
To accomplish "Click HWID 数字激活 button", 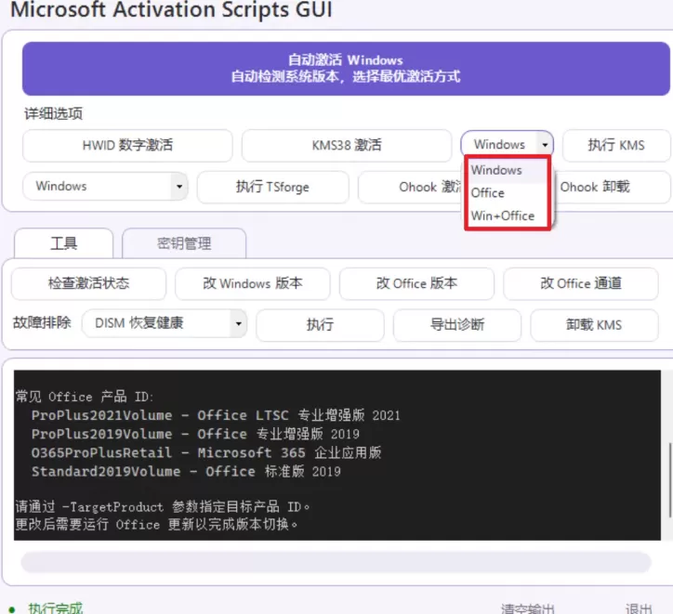I will 127,145.
